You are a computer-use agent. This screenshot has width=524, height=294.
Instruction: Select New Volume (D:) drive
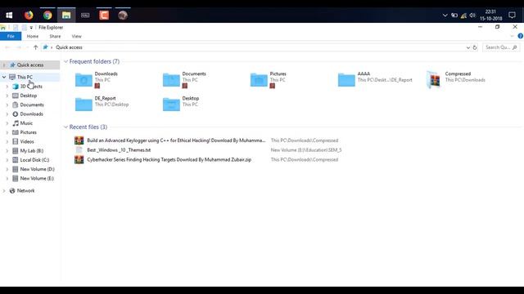coord(37,169)
